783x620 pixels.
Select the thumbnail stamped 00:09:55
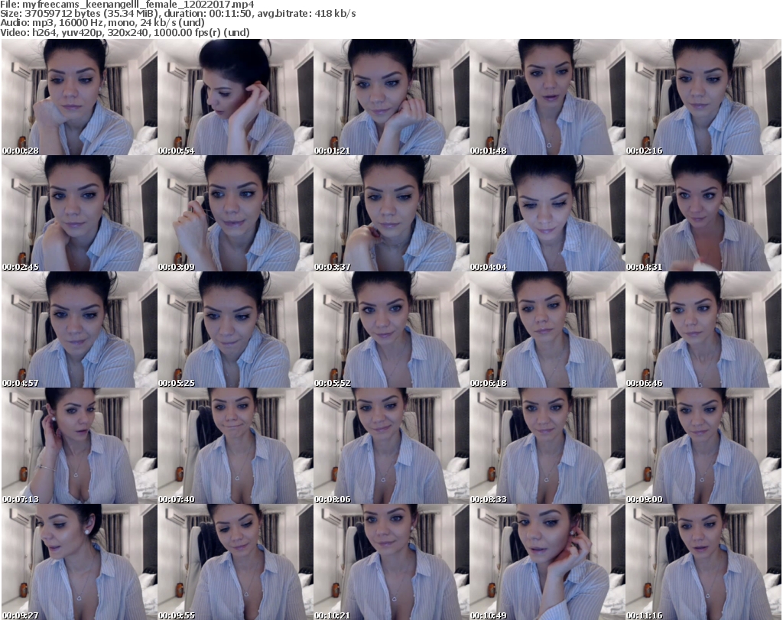tap(236, 562)
